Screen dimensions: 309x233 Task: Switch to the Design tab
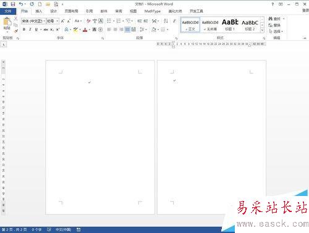(x=54, y=11)
